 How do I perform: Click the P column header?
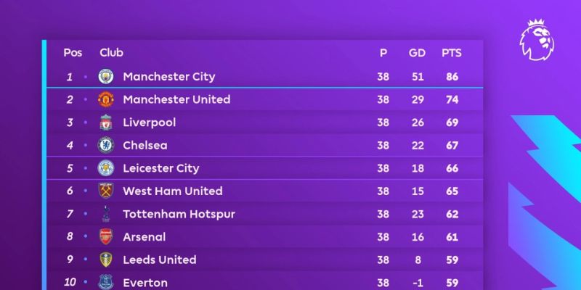383,53
